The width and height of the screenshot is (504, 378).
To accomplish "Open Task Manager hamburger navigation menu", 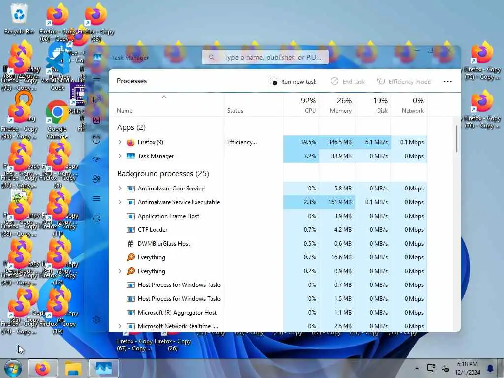I will 96,80.
